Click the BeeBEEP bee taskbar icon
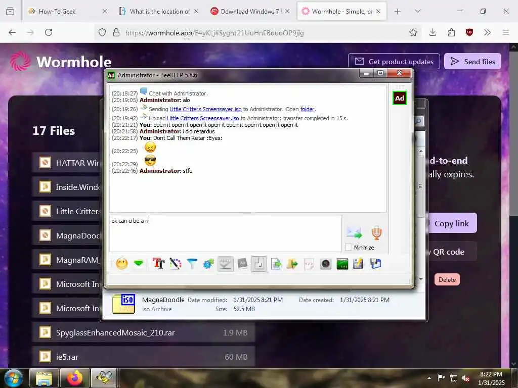518x388 pixels. (104, 378)
